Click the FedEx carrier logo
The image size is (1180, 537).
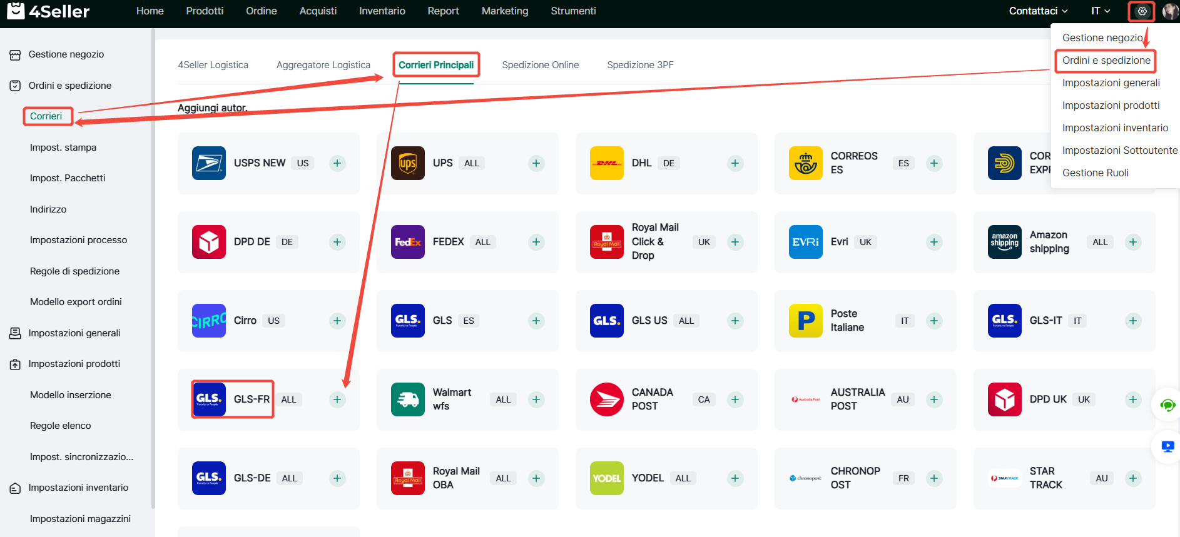(408, 242)
